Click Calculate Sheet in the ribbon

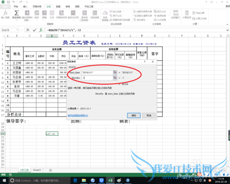point(199,18)
